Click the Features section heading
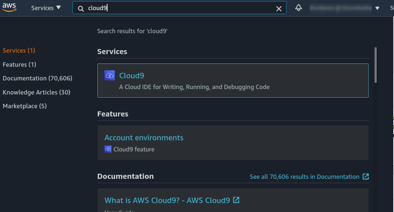 pyautogui.click(x=113, y=114)
